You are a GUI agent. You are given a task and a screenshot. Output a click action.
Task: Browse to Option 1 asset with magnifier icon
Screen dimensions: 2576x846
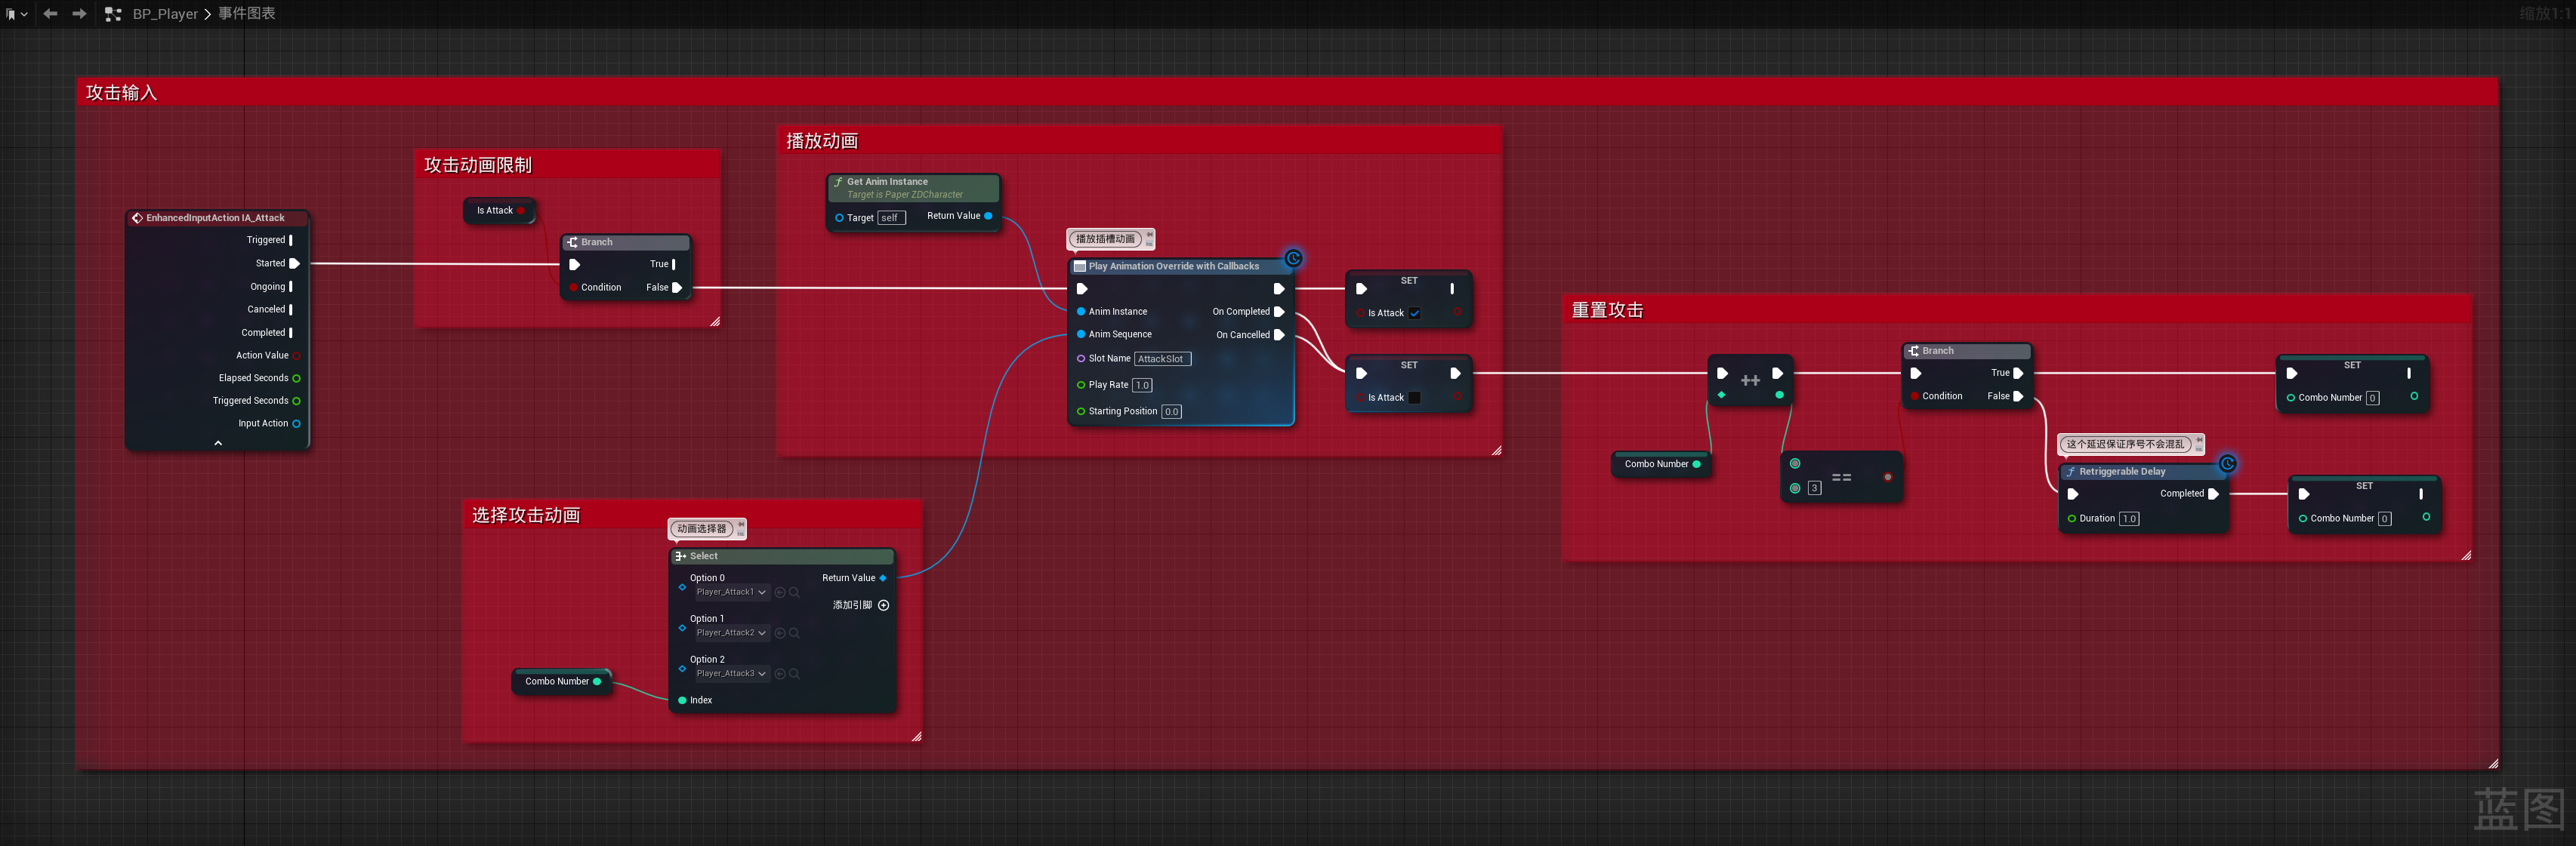point(794,633)
